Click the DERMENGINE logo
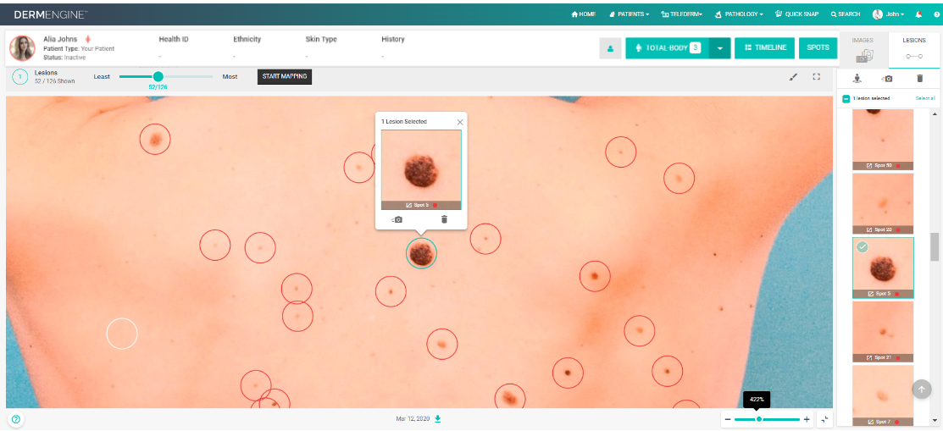Screen dimensions: 943x431 tap(51, 14)
